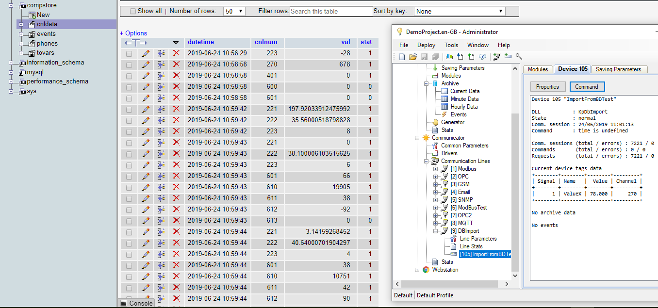Open the Sort by key dropdown
Viewport: 658px width, 308px height.
click(460, 11)
